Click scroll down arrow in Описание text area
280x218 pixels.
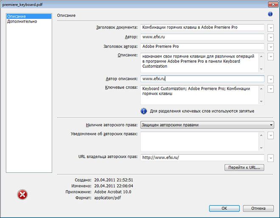[261, 69]
